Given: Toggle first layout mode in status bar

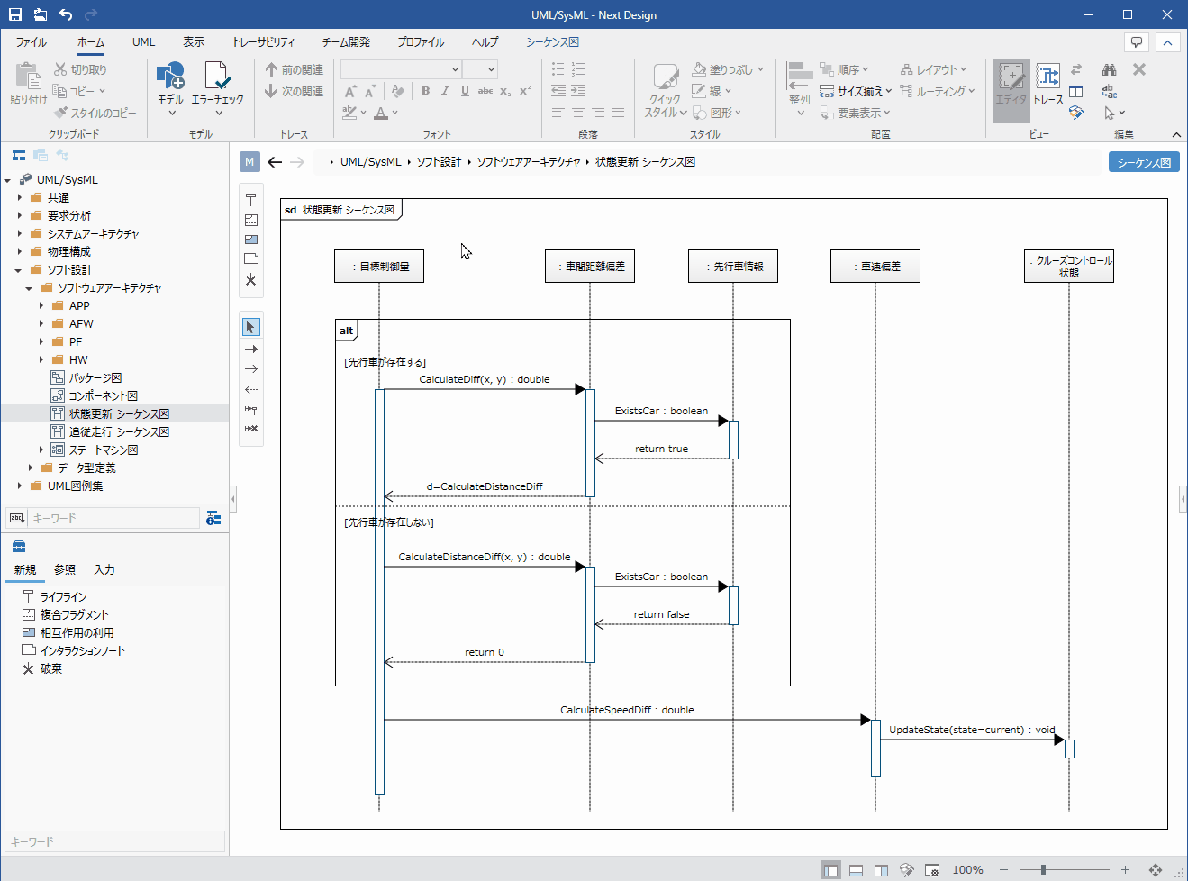Looking at the screenshot, I should (x=831, y=869).
